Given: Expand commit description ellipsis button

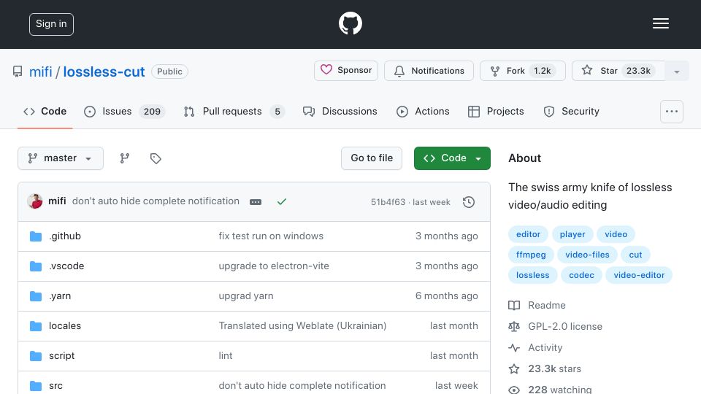Looking at the screenshot, I should (x=256, y=202).
